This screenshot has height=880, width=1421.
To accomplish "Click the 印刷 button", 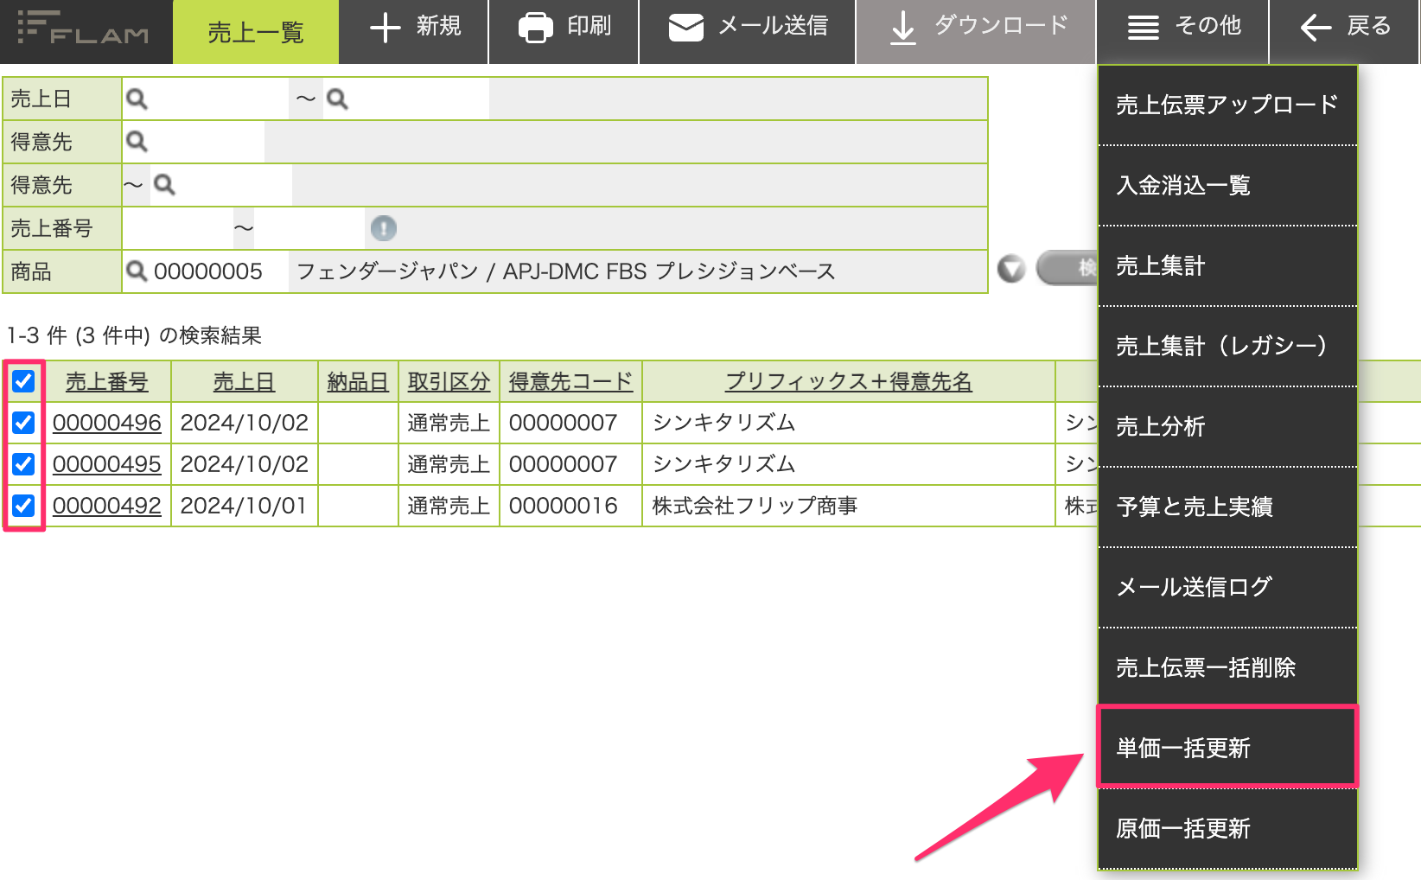I will tap(564, 32).
